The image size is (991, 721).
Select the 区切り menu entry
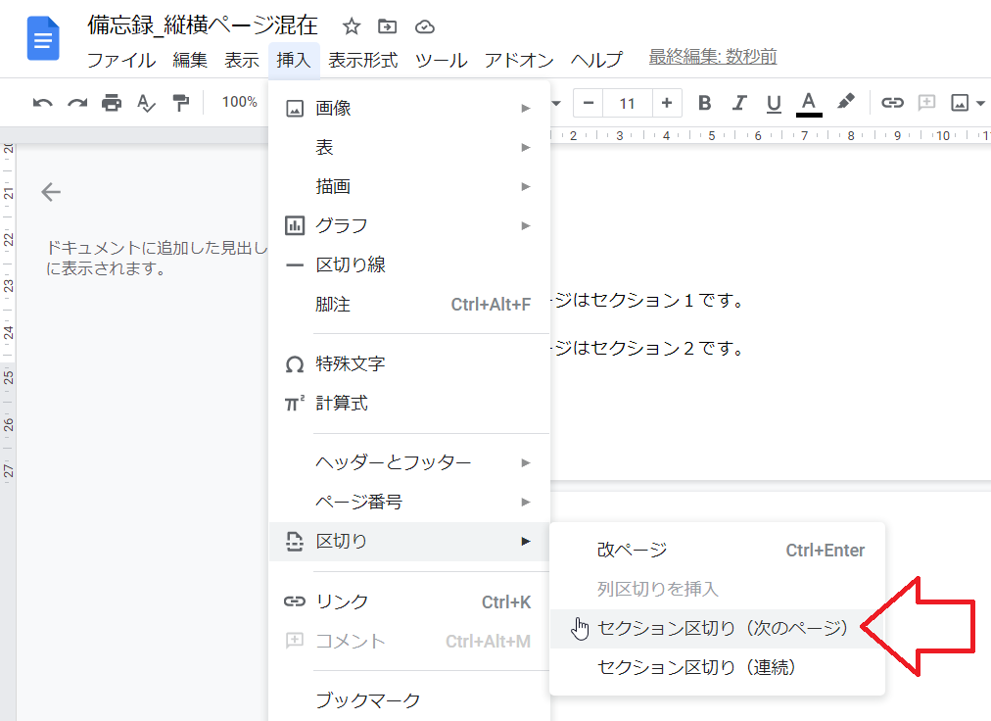[409, 542]
